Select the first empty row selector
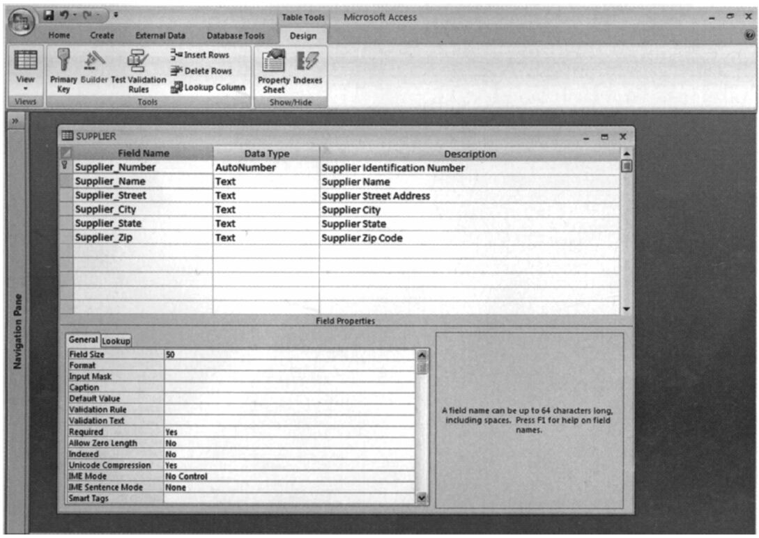The image size is (759, 538). pyautogui.click(x=66, y=251)
